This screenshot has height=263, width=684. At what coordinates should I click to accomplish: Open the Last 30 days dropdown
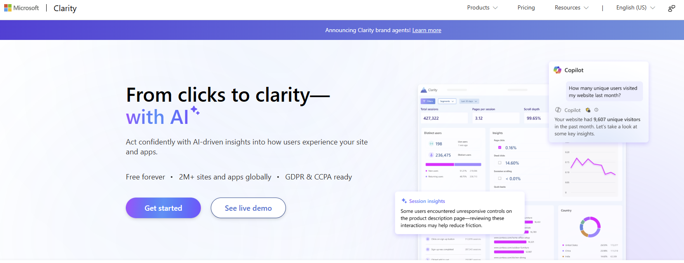point(469,101)
